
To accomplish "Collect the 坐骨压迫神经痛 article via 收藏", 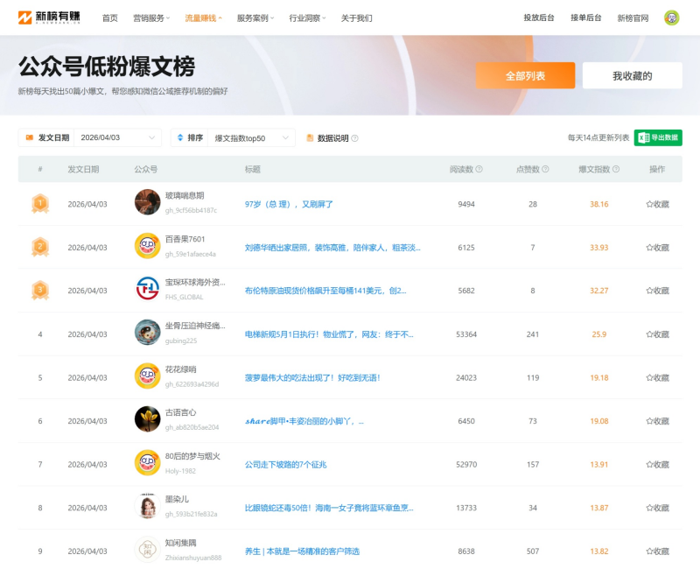I will tap(656, 332).
